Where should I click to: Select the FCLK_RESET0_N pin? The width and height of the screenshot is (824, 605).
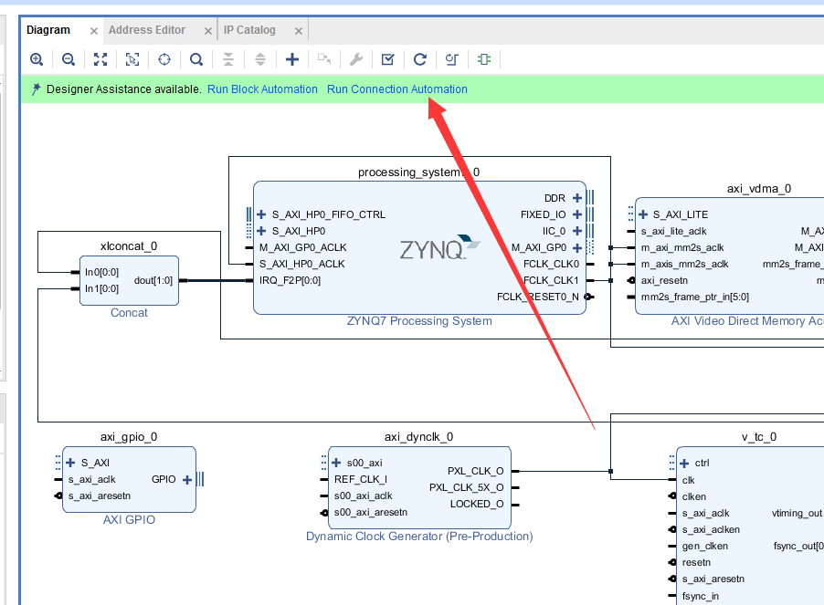537,297
